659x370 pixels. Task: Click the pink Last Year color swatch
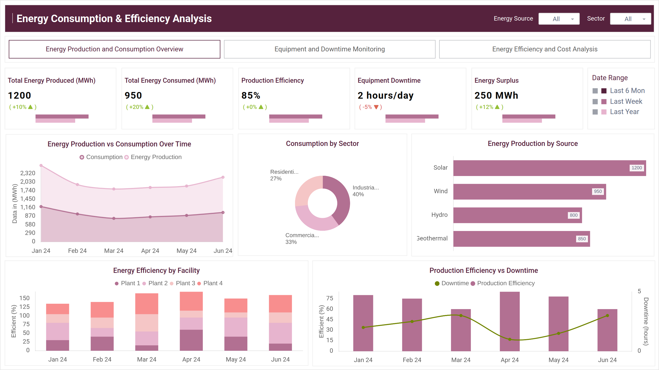pyautogui.click(x=604, y=112)
